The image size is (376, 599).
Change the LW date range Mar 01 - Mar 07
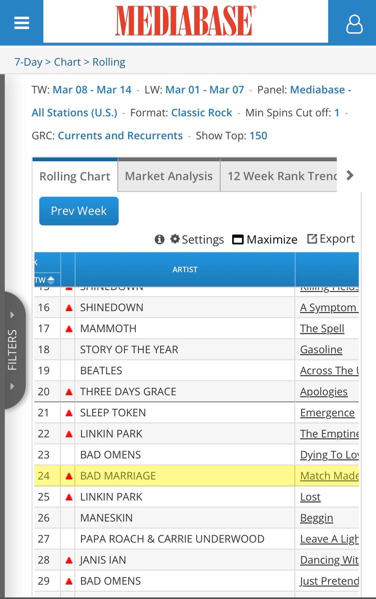tap(205, 90)
